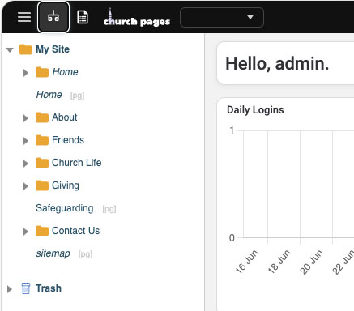Select the Trash label
Viewport: 354px width, 311px height.
[49, 288]
